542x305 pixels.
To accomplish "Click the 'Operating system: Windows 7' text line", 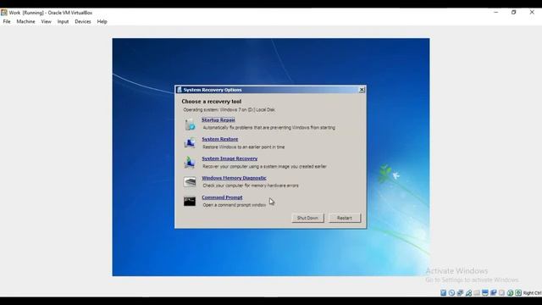I will click(x=229, y=109).
